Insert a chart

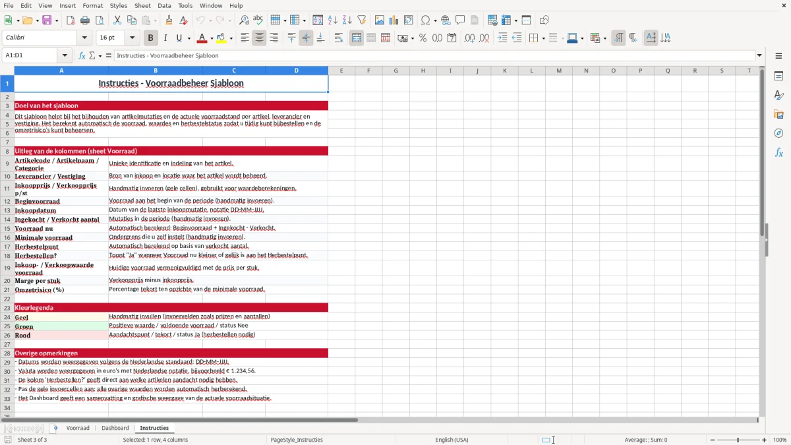pos(394,20)
